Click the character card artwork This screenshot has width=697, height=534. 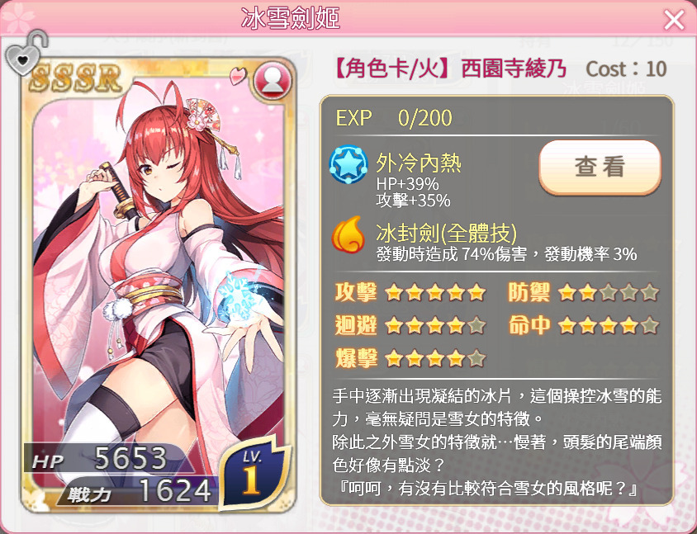tap(159, 284)
